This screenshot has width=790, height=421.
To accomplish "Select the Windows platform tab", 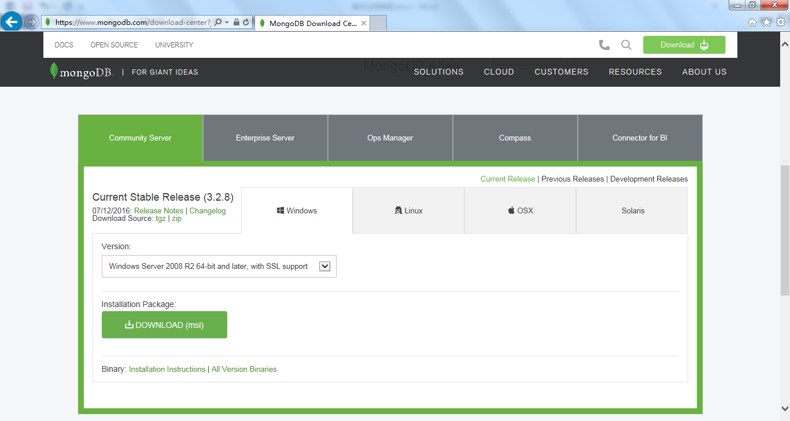I will [x=297, y=211].
